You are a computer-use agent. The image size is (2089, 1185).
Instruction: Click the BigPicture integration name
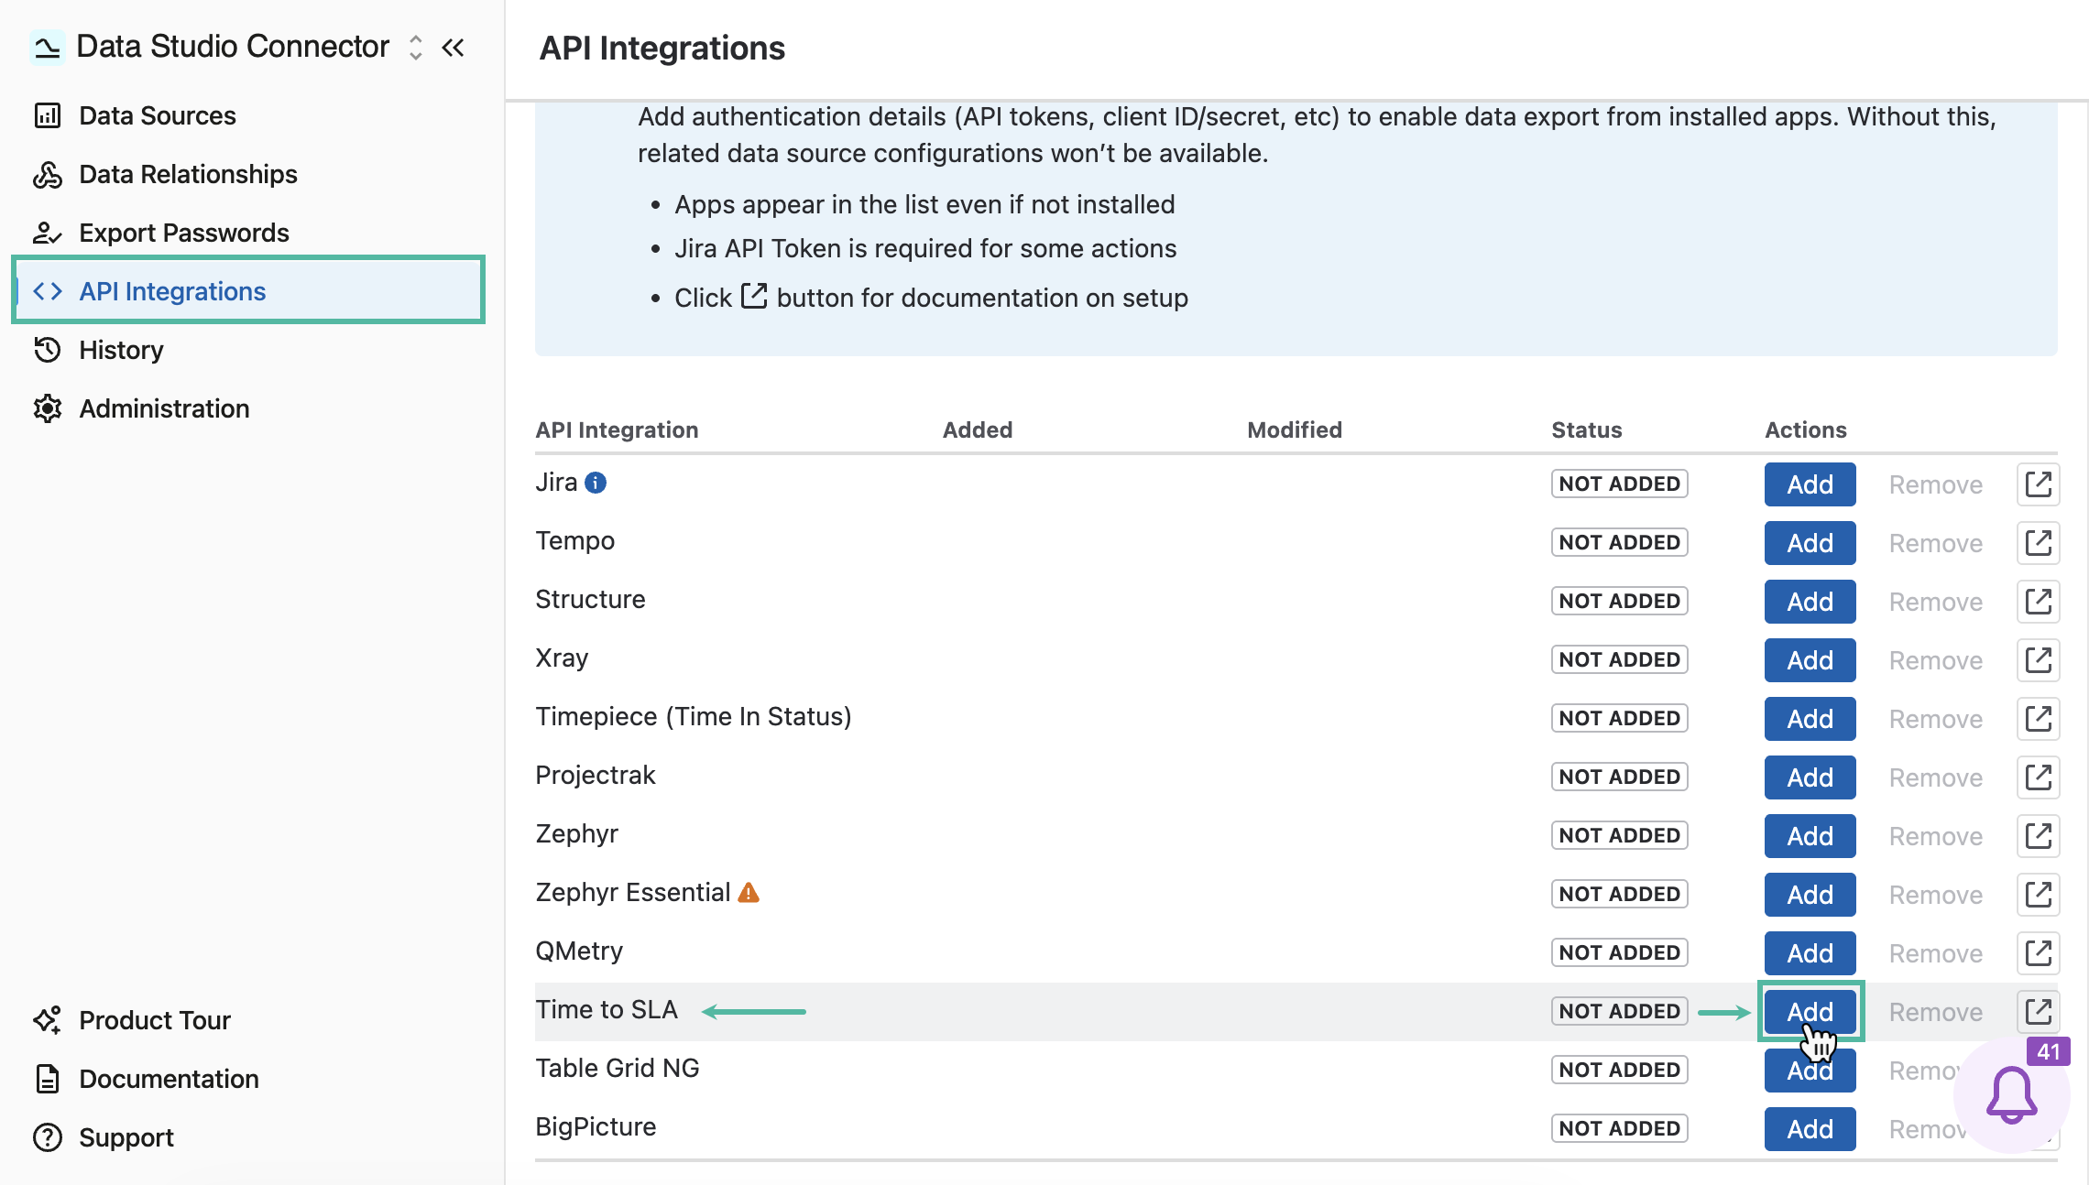(596, 1126)
